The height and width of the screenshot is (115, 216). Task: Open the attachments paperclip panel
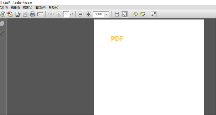click(x=2, y=33)
